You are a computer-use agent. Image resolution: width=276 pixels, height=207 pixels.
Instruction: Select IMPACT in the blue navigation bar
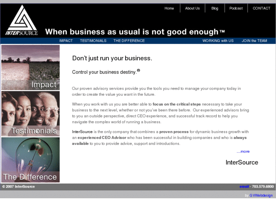coord(66,41)
